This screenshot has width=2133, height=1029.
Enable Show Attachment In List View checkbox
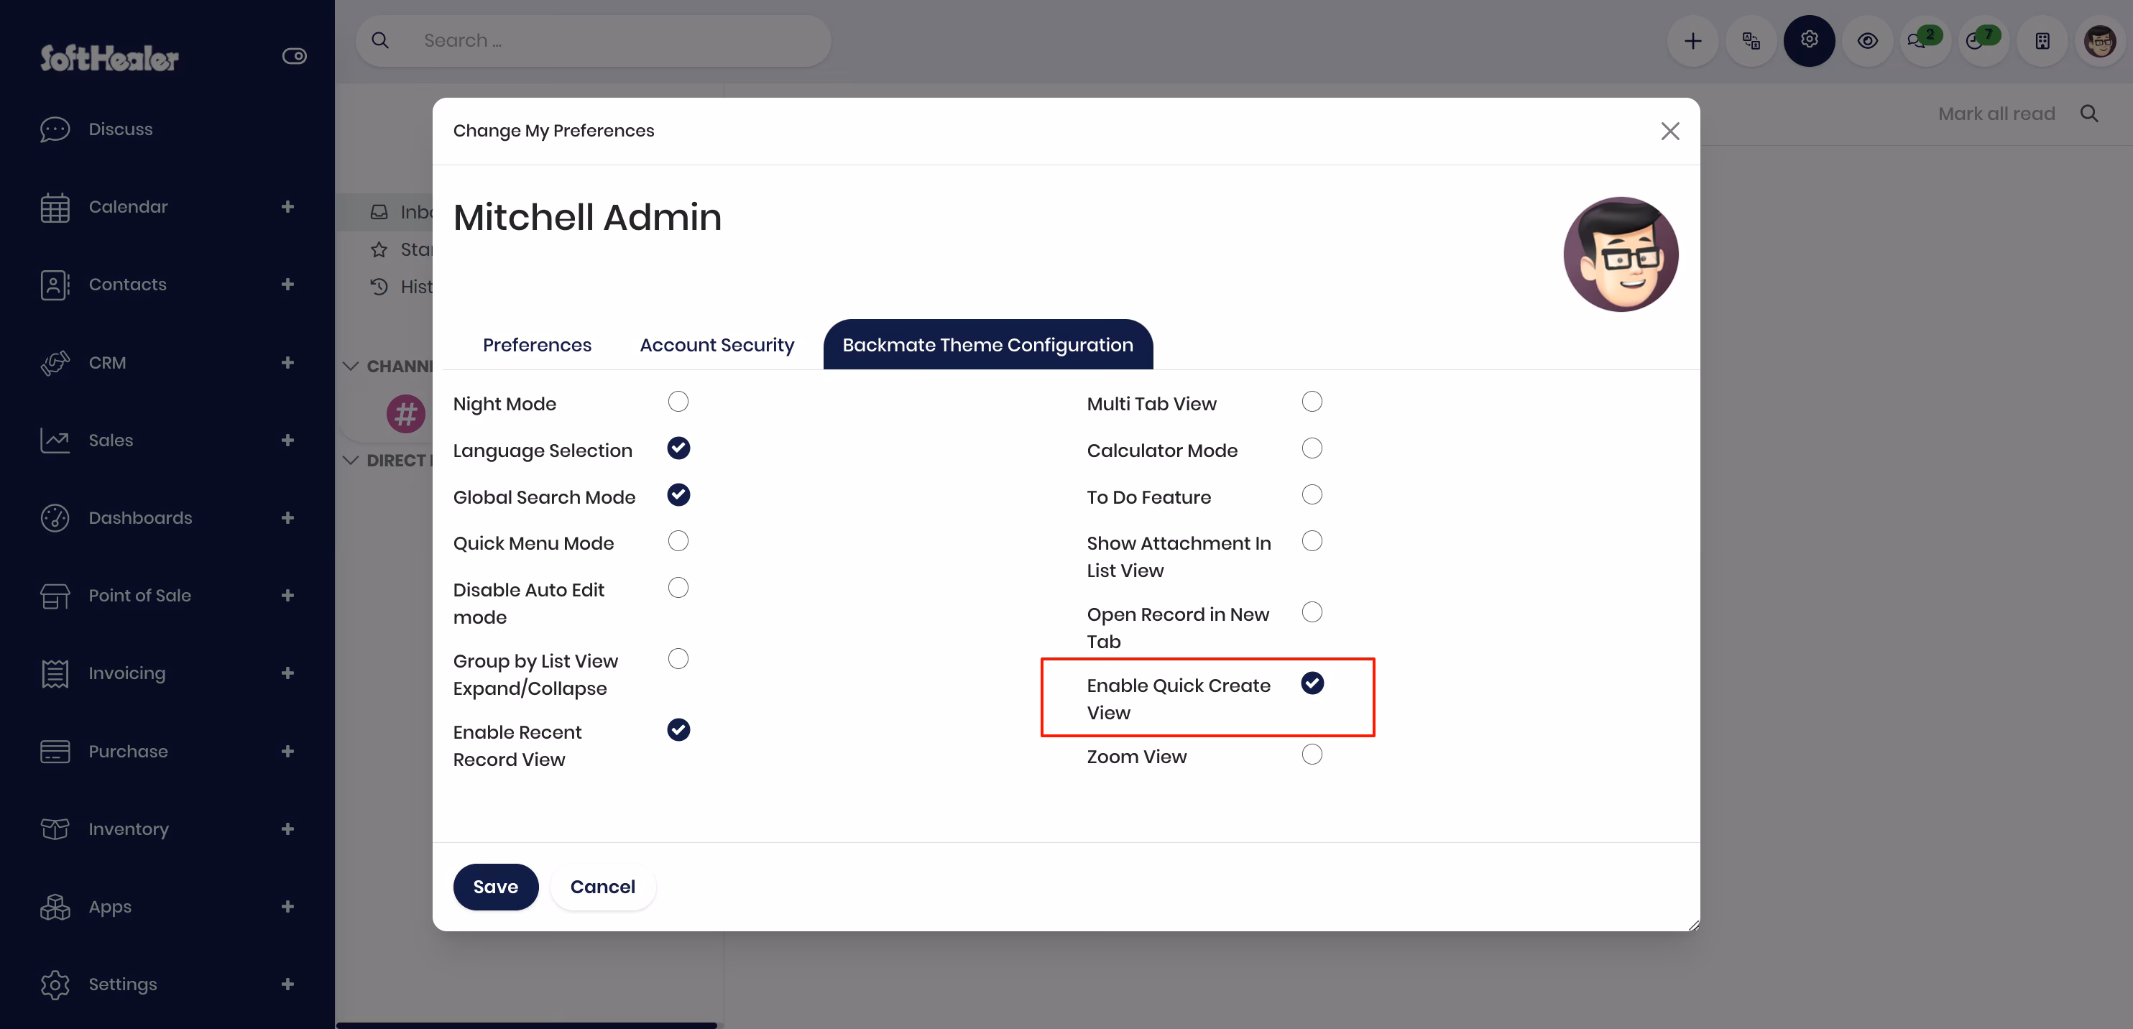1312,540
